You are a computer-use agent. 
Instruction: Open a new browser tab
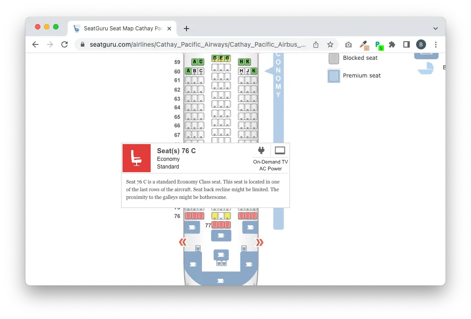point(186,29)
